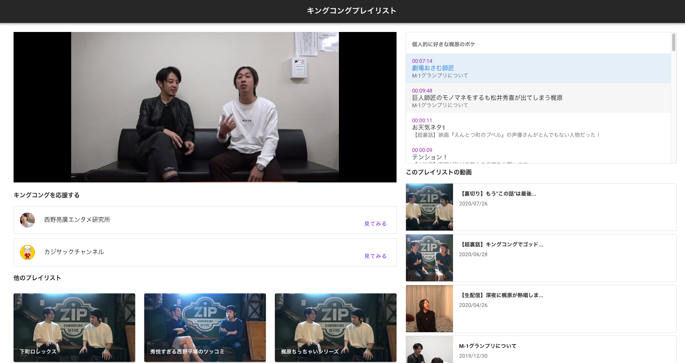
Task: Open 見てみる link for 西野亮廣エンタメ研究所
Action: tap(375, 223)
